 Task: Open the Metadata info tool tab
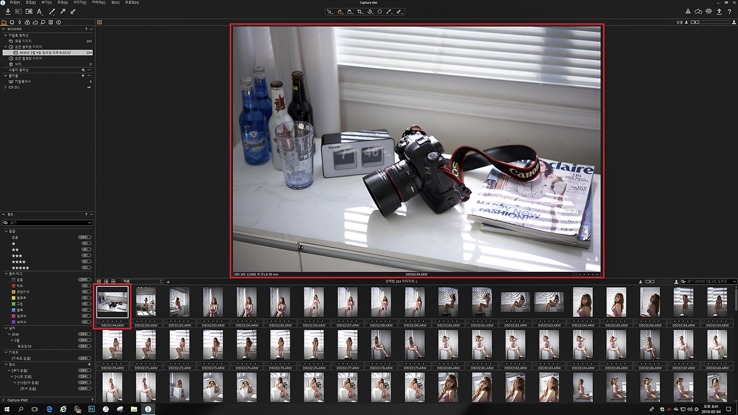[x=59, y=22]
